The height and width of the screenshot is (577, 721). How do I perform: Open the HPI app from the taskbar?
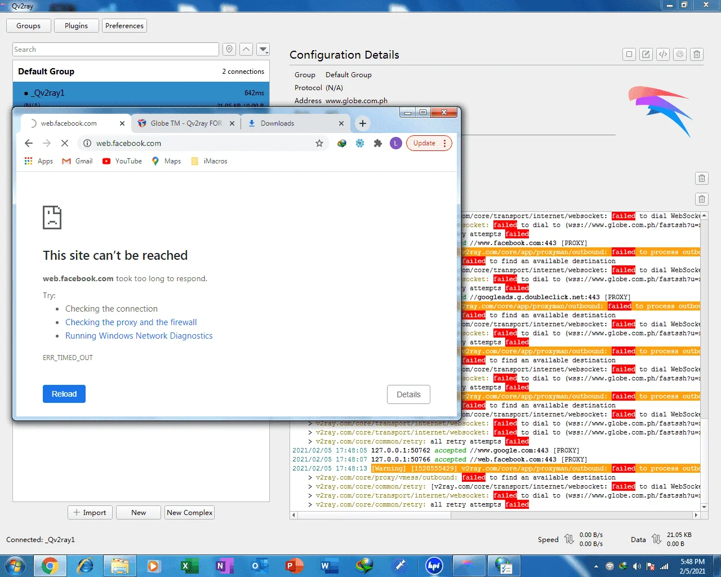click(x=434, y=566)
